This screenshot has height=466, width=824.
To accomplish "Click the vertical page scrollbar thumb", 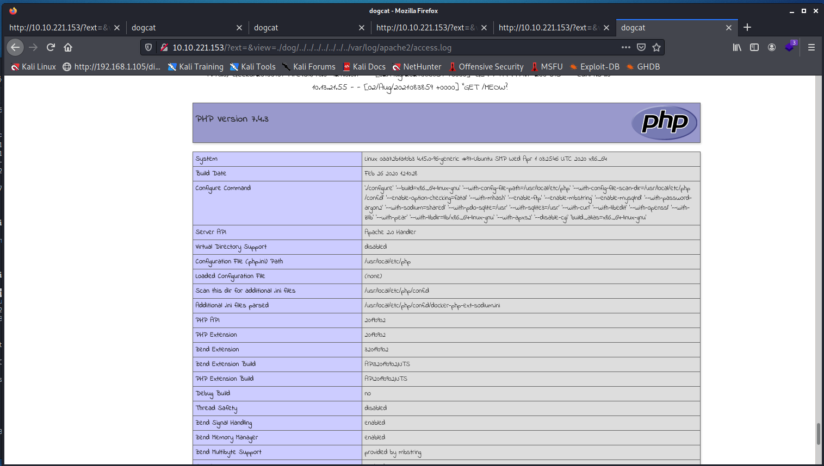I will (818, 433).
